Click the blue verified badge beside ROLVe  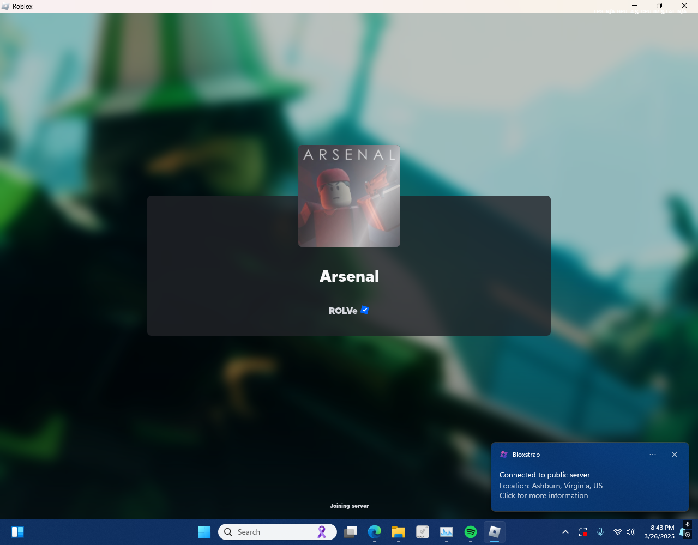pos(365,310)
